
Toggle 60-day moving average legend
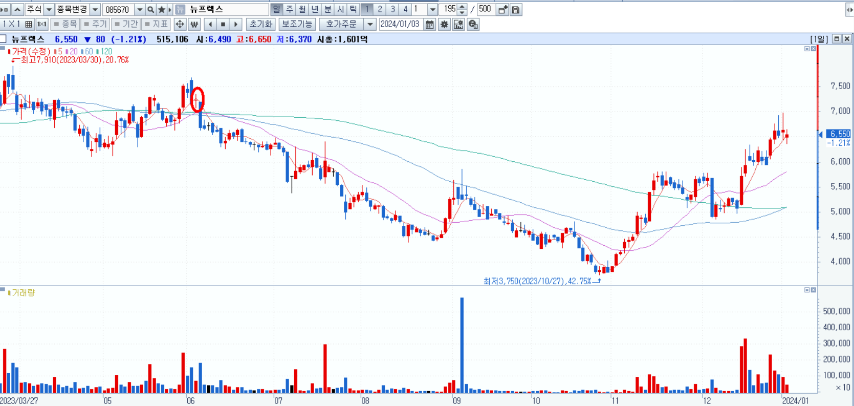pos(87,51)
